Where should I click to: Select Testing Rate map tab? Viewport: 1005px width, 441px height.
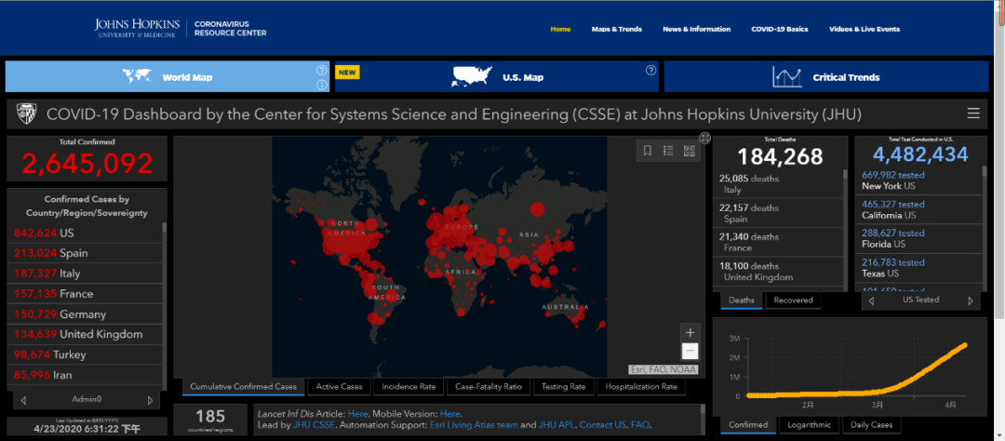point(563,386)
